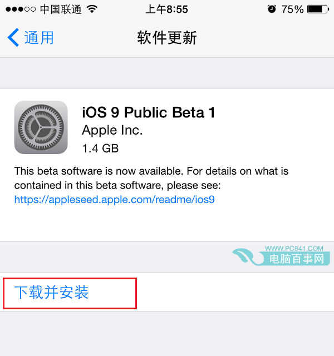Viewport: 334px width, 356px height.
Task: Tap the Wi-Fi status icon
Action: pos(92,9)
